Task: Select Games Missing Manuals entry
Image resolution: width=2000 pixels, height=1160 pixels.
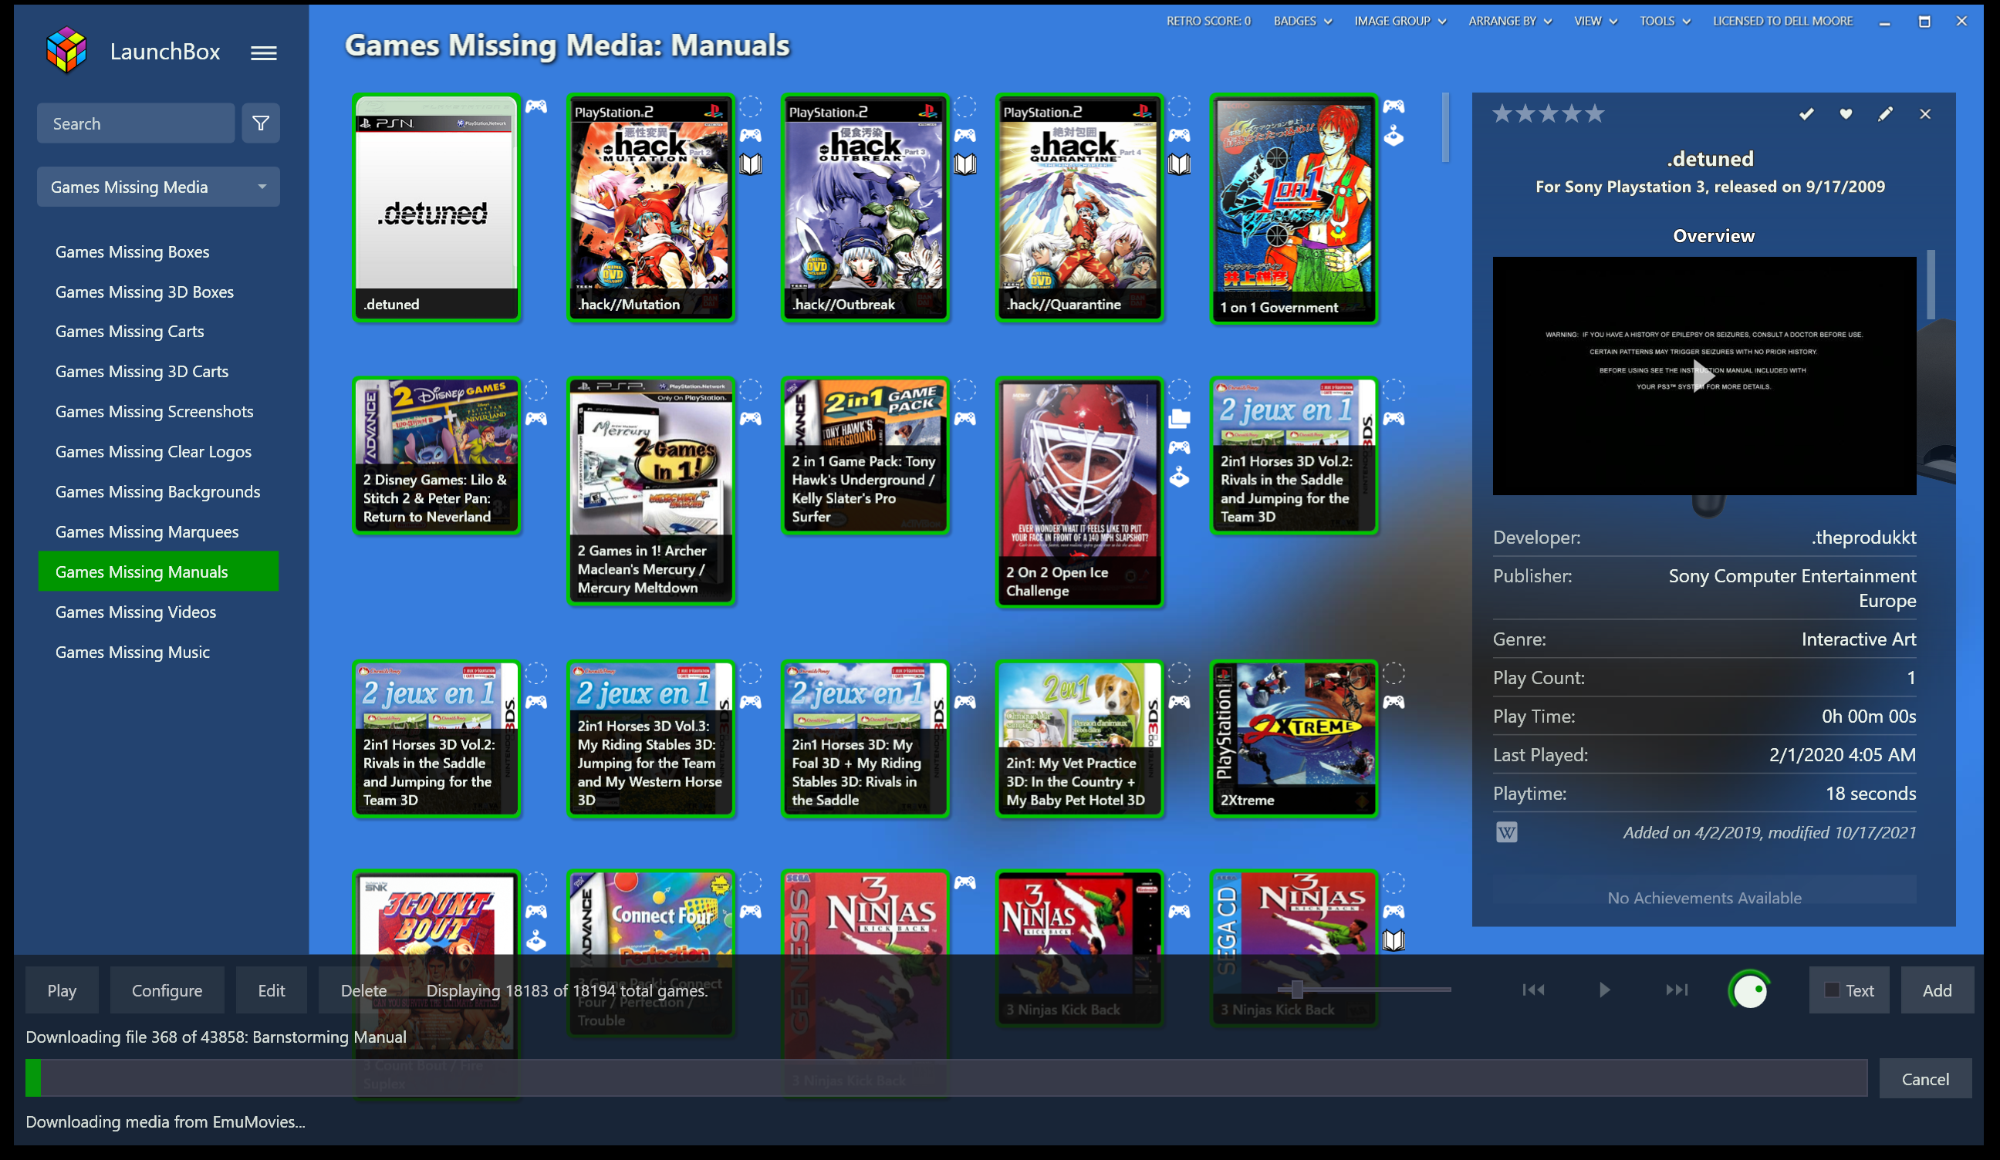Action: [x=158, y=572]
